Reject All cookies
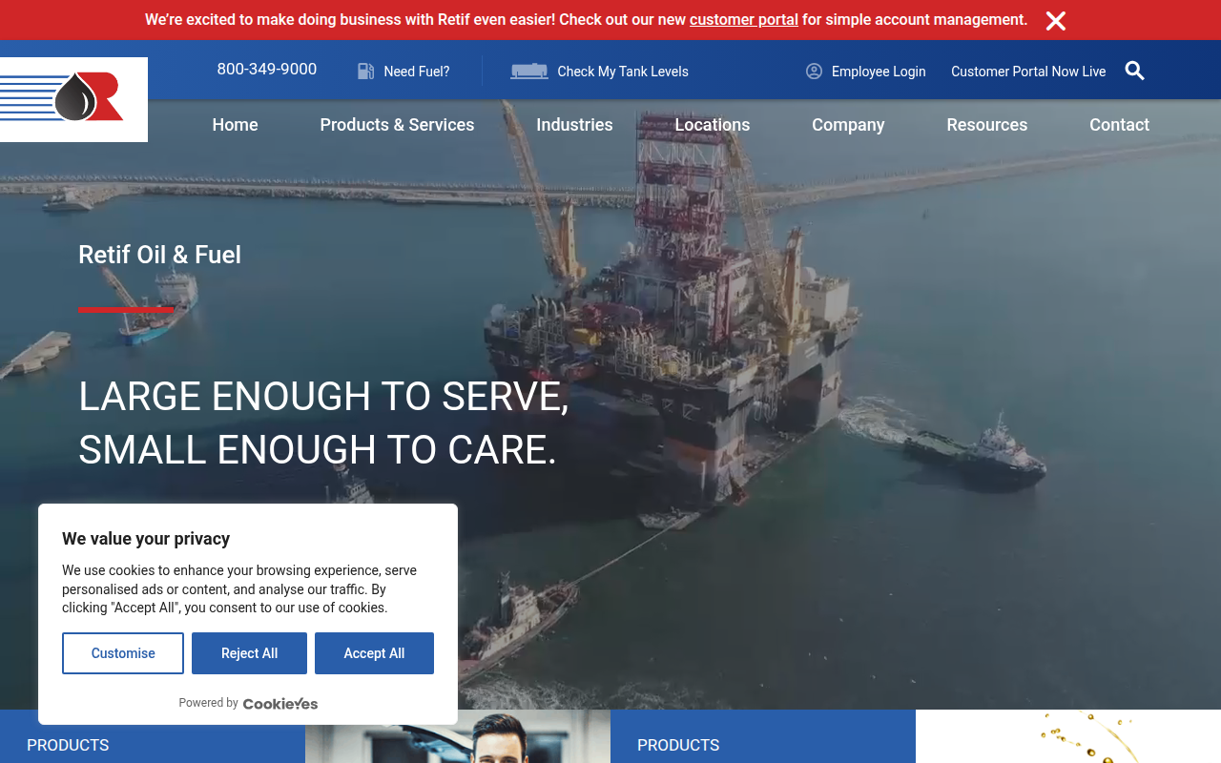Viewport: 1221px width, 763px height. (249, 653)
